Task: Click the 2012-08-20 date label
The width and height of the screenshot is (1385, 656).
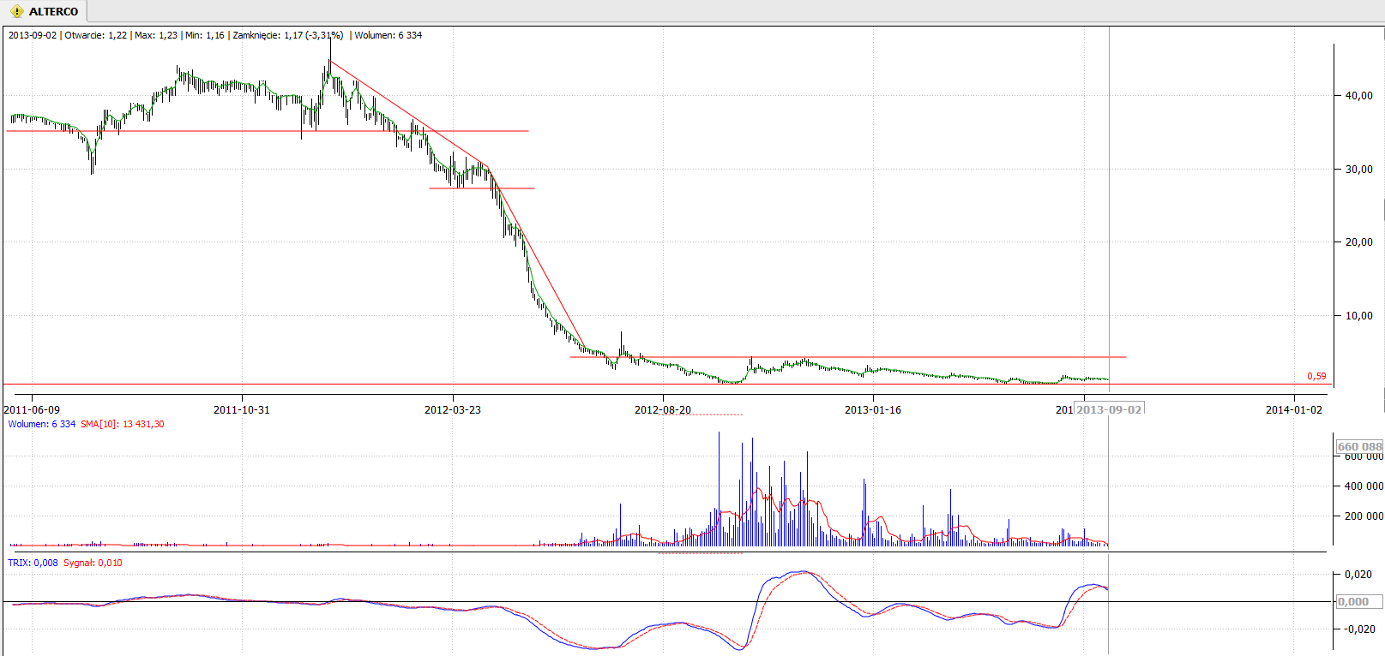Action: click(x=663, y=410)
